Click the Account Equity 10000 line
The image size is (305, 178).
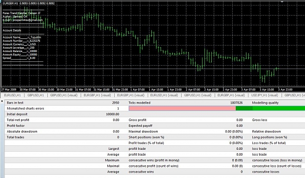click(x=20, y=54)
